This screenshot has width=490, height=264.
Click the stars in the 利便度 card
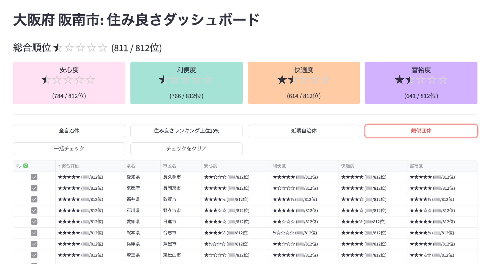coord(186,80)
